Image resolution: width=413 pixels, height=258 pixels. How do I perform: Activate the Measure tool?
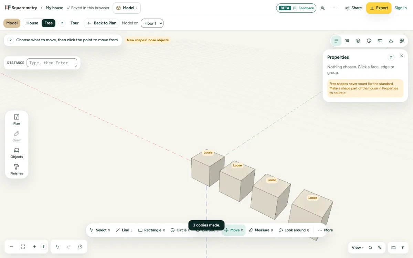pos(261,230)
